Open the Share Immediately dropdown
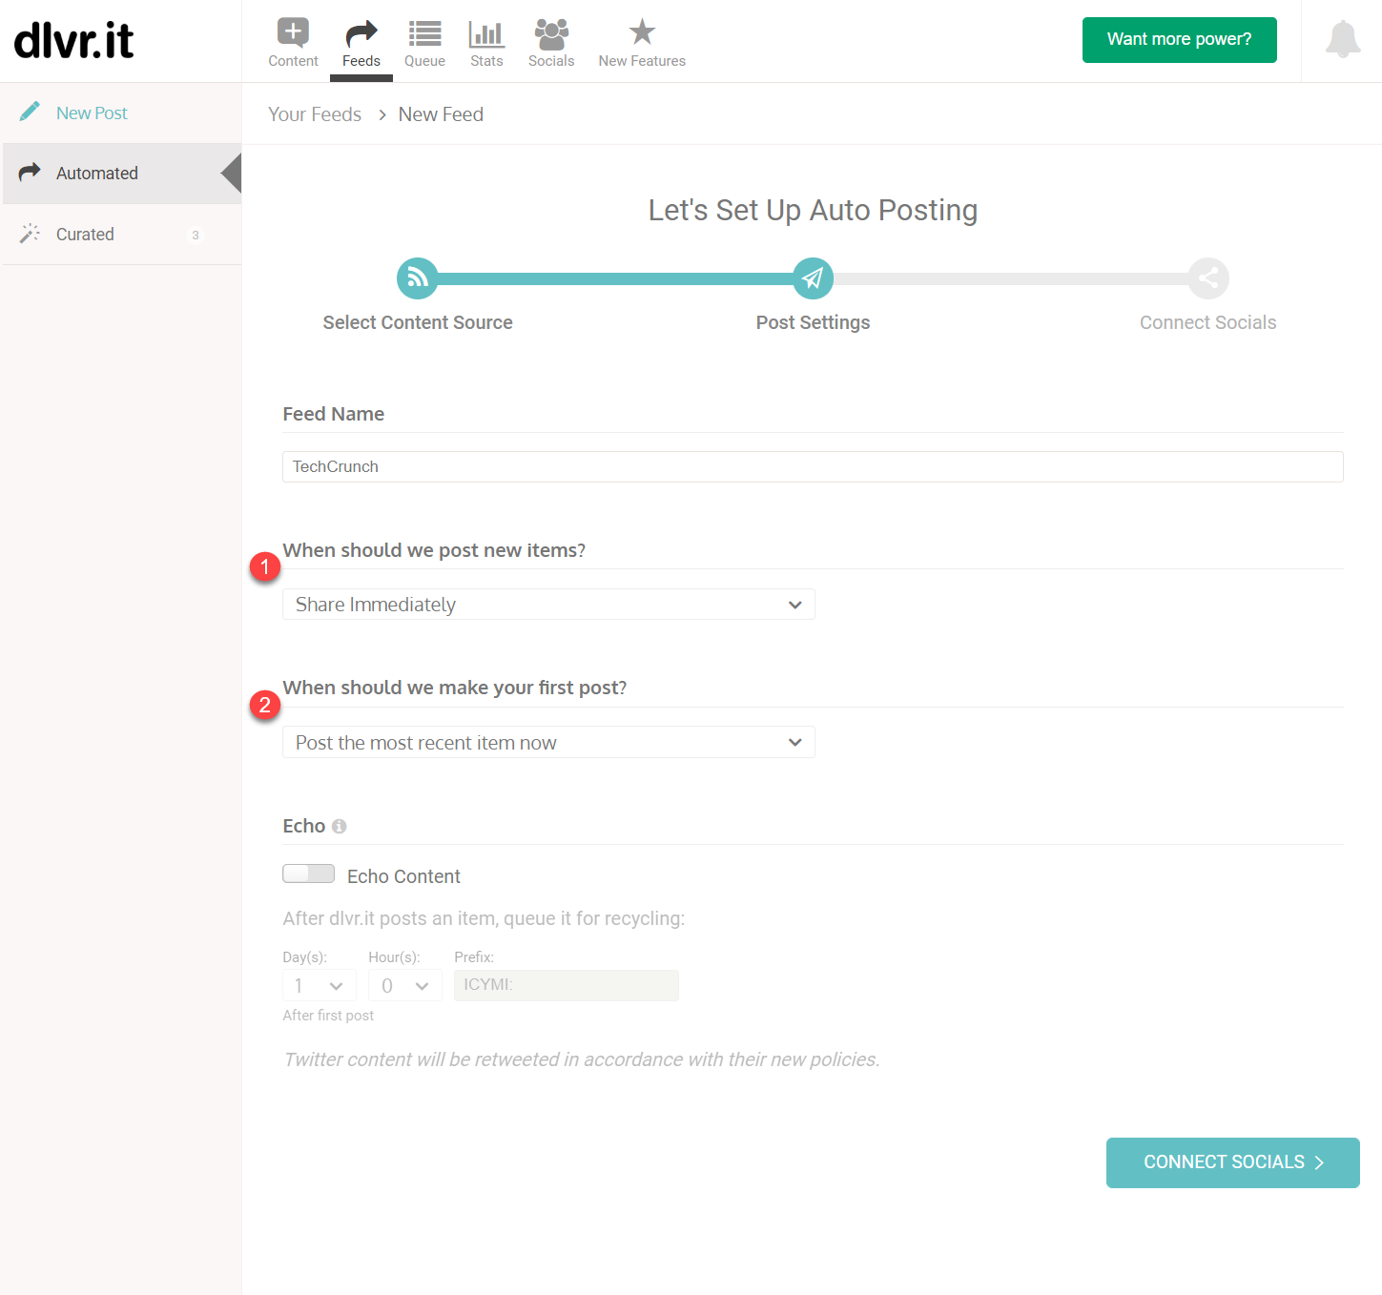1382x1295 pixels. tap(548, 605)
